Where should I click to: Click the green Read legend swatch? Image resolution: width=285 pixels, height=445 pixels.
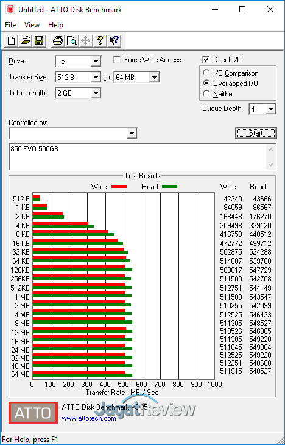click(x=169, y=187)
